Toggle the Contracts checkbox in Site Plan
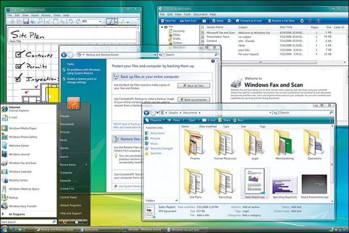The height and width of the screenshot is (233, 349). click(x=20, y=54)
